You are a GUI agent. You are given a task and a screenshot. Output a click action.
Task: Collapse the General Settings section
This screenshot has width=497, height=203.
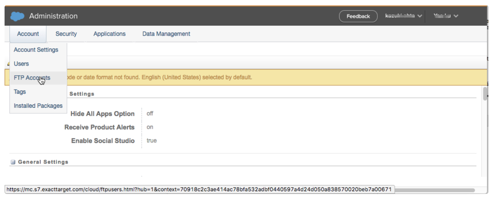tap(13, 162)
